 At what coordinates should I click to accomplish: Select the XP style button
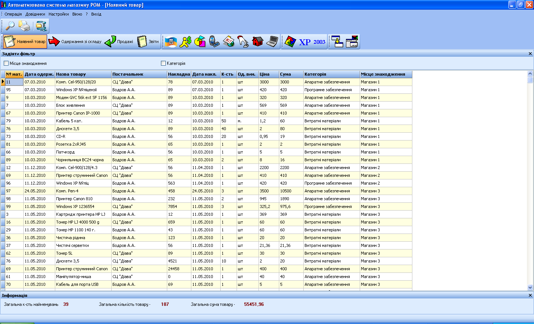(x=305, y=42)
